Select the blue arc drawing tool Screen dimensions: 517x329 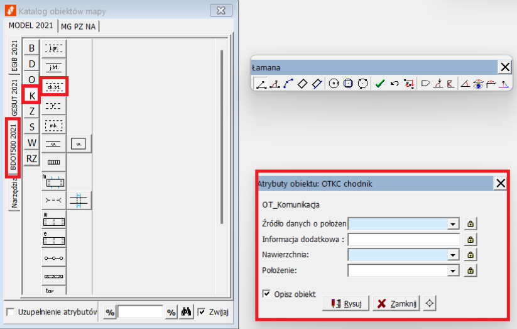288,84
